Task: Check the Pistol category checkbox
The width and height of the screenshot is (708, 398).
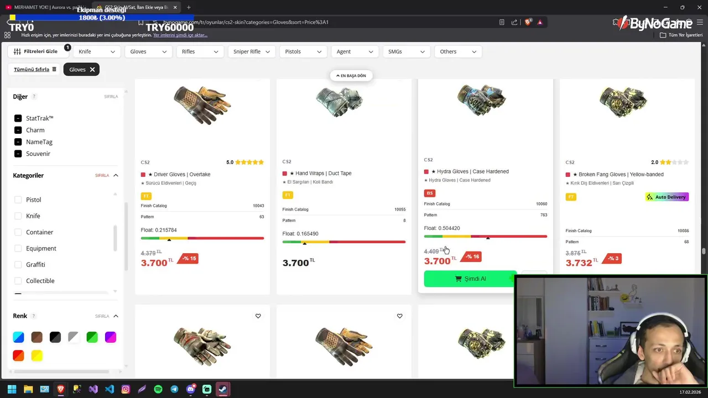Action: (x=18, y=200)
